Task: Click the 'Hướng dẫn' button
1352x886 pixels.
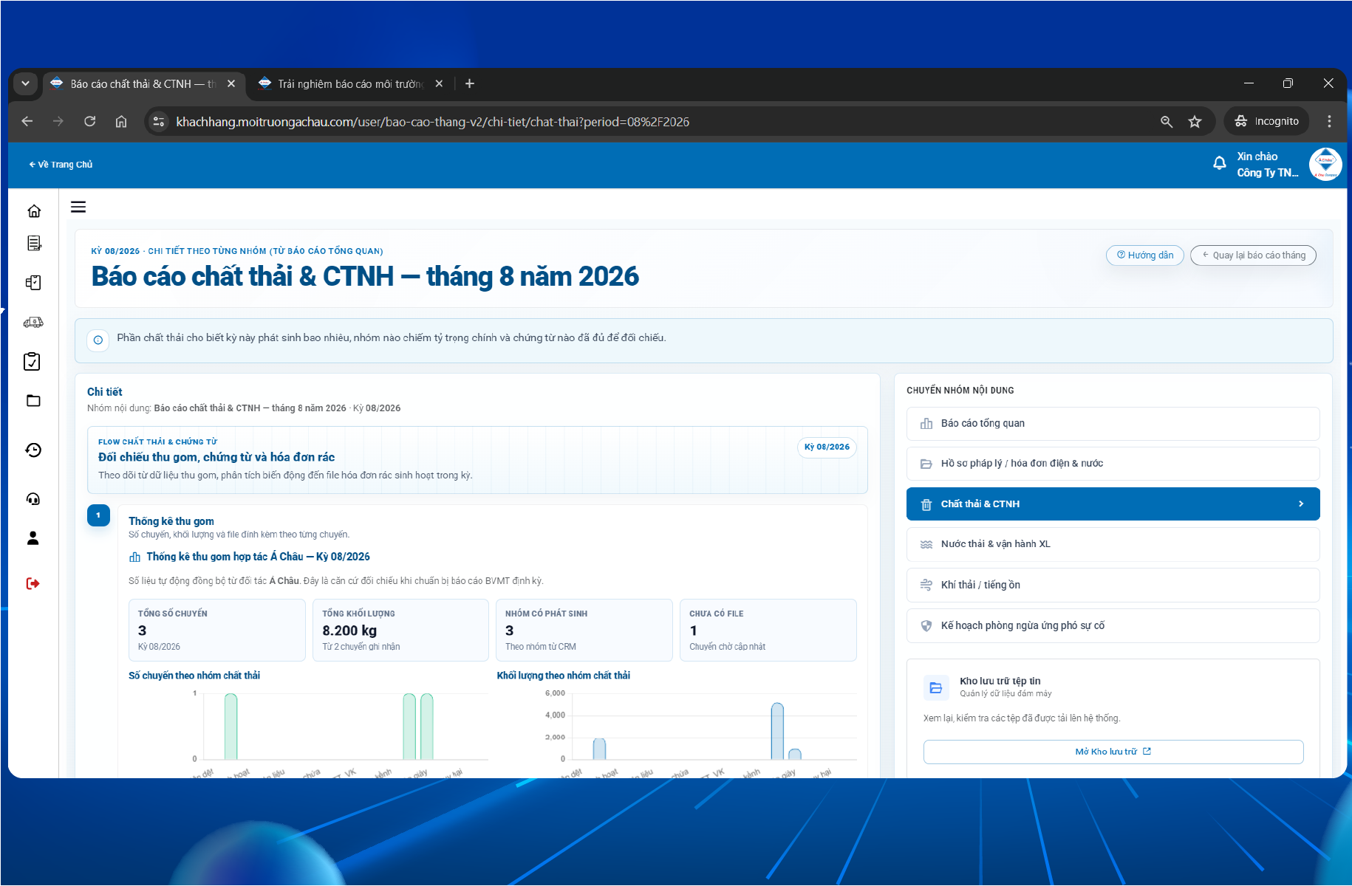Action: 1145,255
